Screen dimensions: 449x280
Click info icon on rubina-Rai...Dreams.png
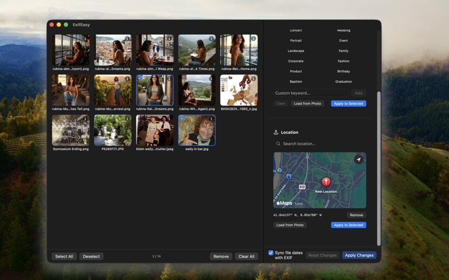pyautogui.click(x=169, y=78)
